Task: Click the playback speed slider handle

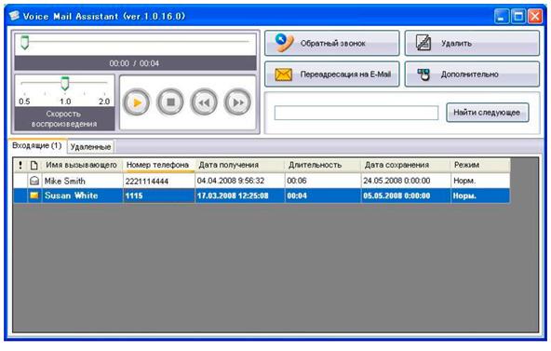Action: pyautogui.click(x=64, y=83)
